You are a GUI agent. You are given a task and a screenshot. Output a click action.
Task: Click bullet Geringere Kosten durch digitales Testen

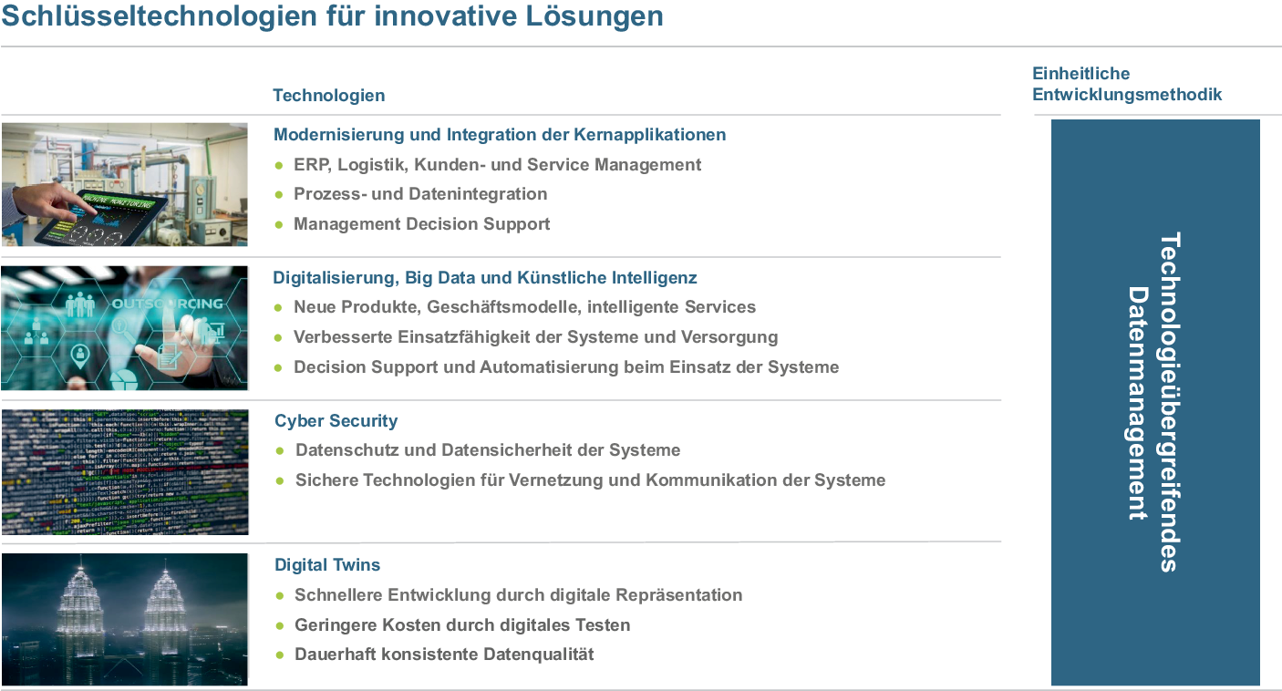coord(462,625)
